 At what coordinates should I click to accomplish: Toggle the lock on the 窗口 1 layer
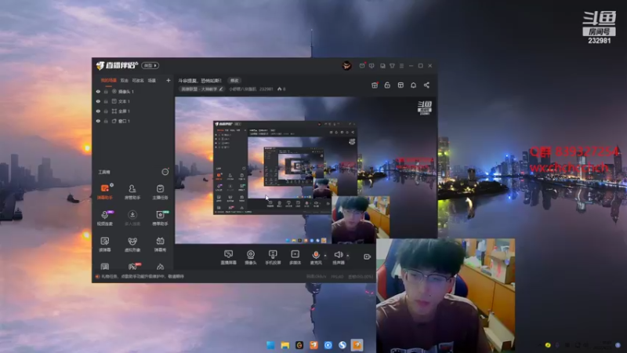point(106,121)
